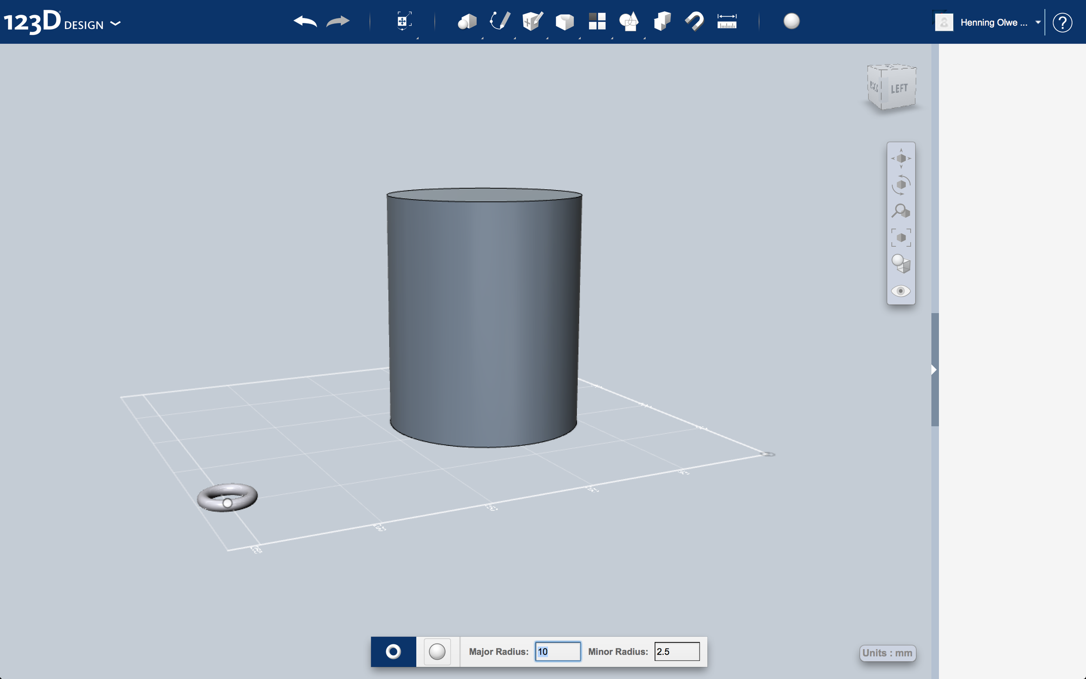
Task: Open the Measure tool
Action: 727,21
